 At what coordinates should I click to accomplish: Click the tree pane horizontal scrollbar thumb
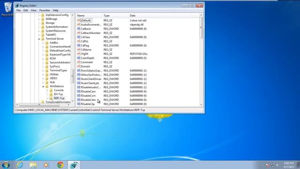(x=39, y=105)
